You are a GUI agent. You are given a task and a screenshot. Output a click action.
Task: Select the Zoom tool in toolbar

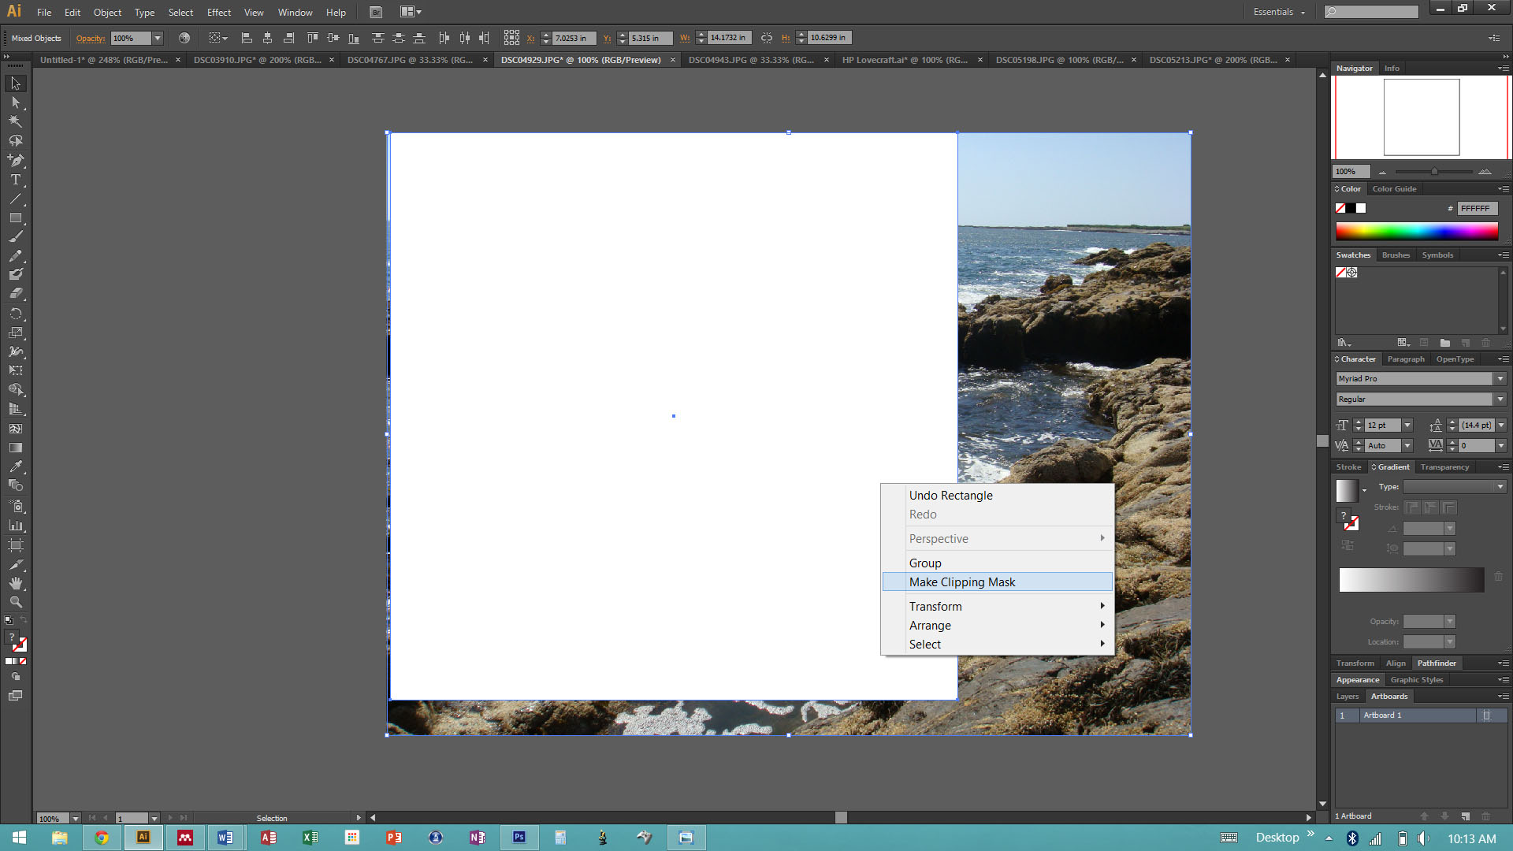[13, 602]
